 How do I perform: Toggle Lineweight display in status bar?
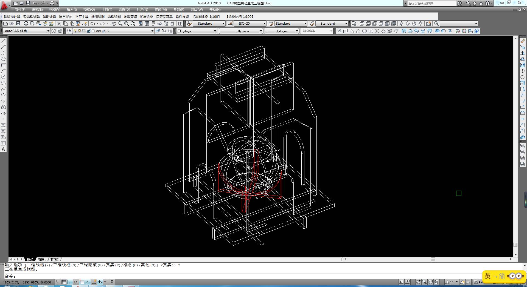(x=106, y=282)
